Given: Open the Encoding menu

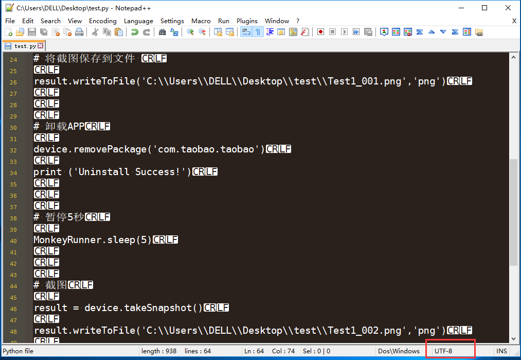Looking at the screenshot, I should coord(103,21).
